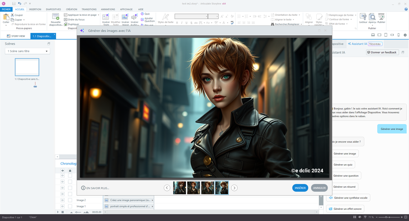409x221 pixels.
Task: Expand the Créez une image panoramique timeline item
Action: click(152, 200)
